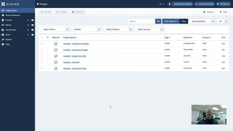Click the search magnifier button
The width and height of the screenshot is (233, 131).
[158, 21]
